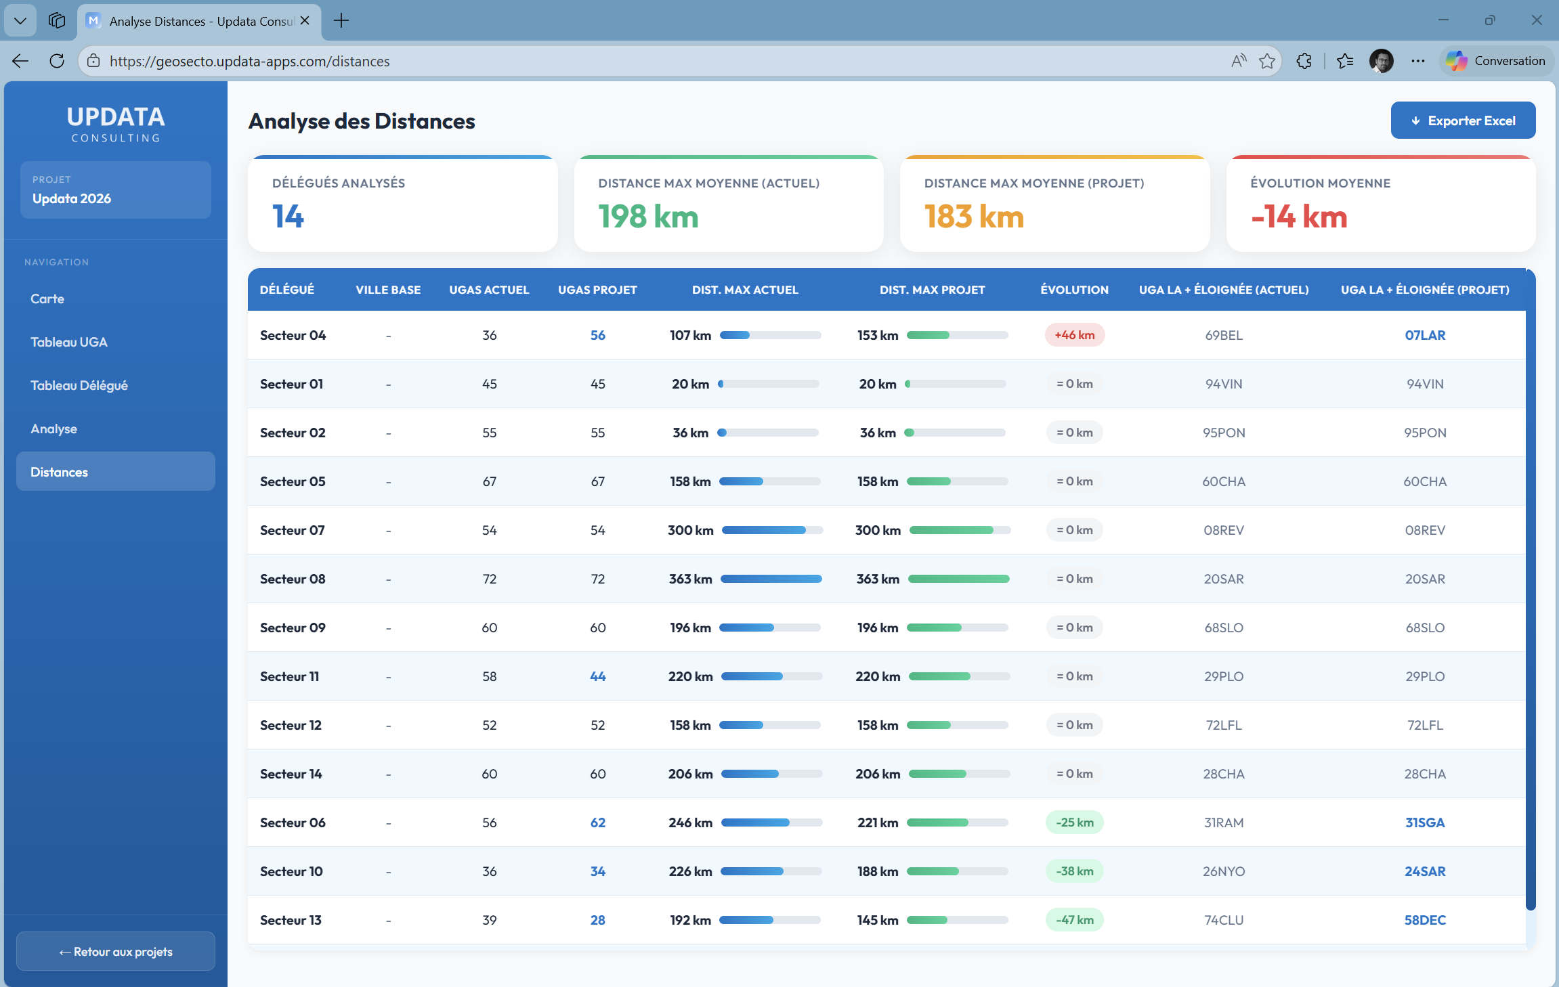This screenshot has width=1559, height=987.
Task: Add page to favorites star icon
Action: 1267,61
